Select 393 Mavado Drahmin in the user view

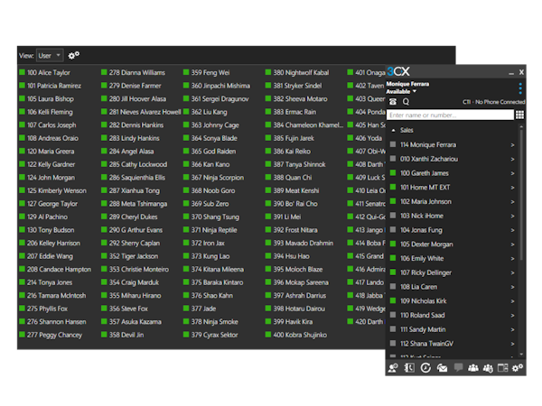[x=300, y=243]
